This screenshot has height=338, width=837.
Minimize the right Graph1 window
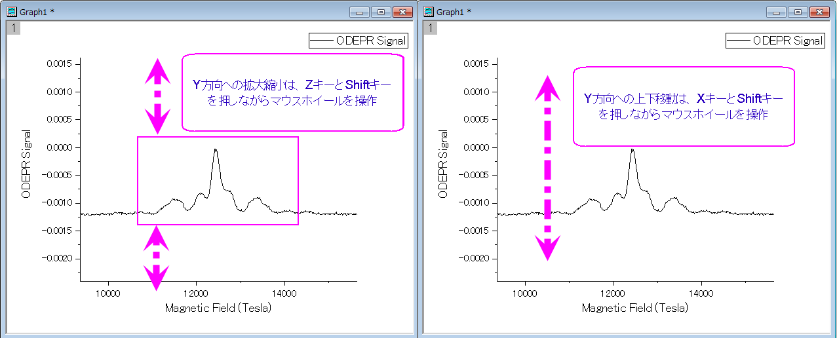[776, 12]
